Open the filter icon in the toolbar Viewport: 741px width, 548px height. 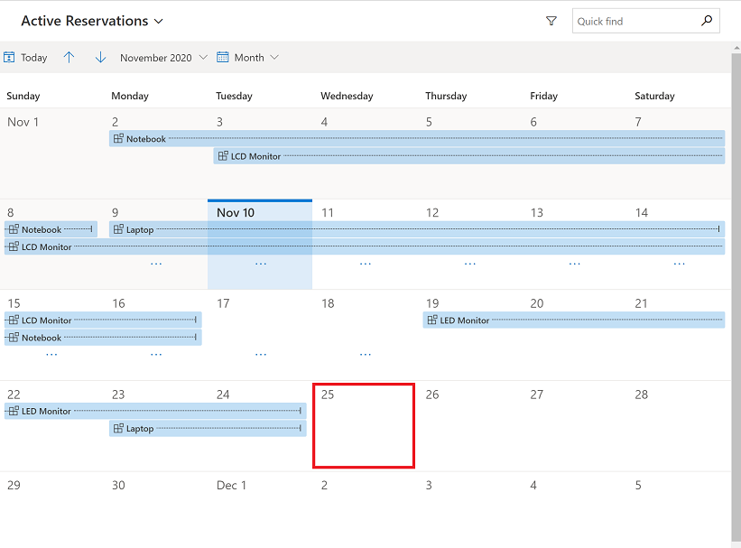coord(551,21)
